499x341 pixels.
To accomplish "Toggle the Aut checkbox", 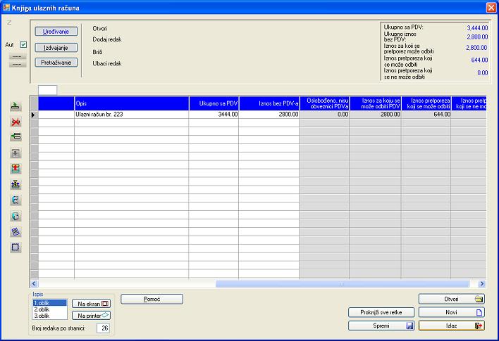I will tap(23, 44).
